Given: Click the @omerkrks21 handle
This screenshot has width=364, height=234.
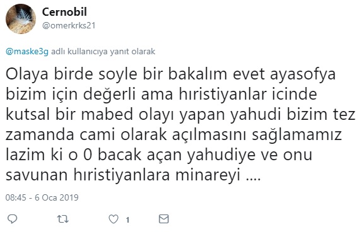Looking at the screenshot, I should pyautogui.click(x=69, y=25).
